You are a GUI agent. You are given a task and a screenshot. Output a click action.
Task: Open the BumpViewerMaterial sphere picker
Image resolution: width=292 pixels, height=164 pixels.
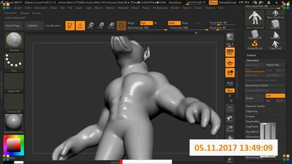pyautogui.click(x=14, y=124)
